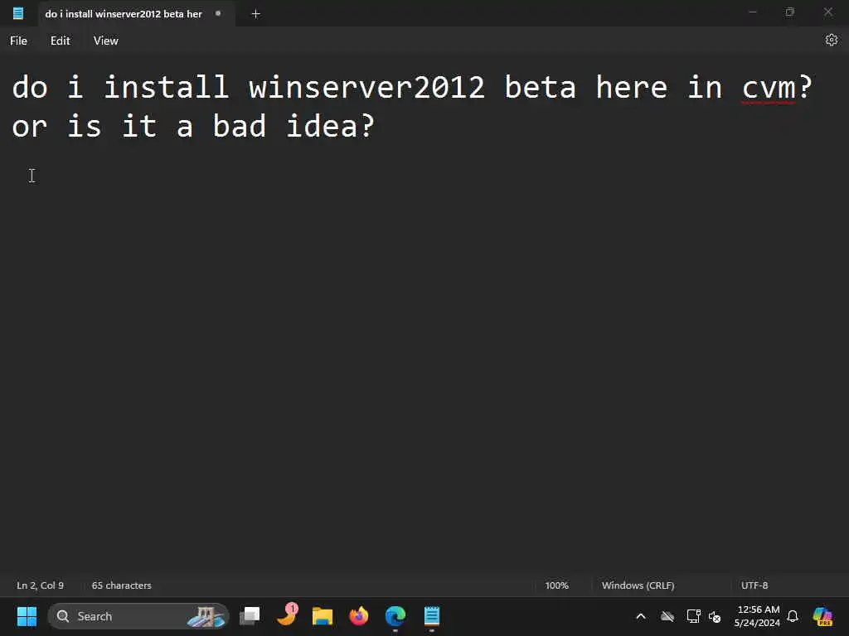
Task: Click the Notepad app icon in title bar
Action: 18,13
